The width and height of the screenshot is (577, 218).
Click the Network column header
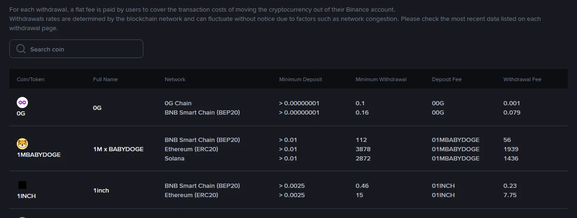pos(175,79)
